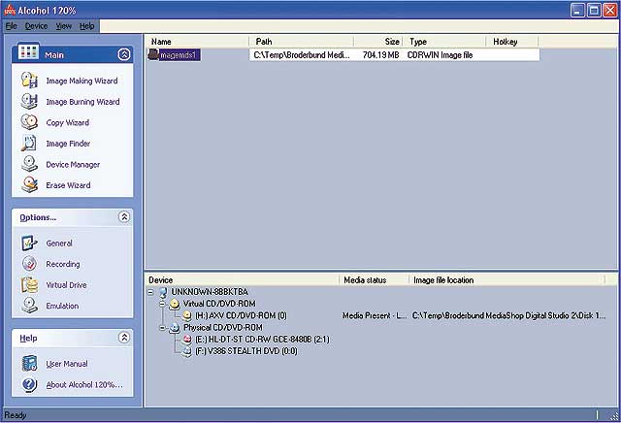Screen dimensions: 621x423
Task: Open the Device menu
Action: pos(36,26)
